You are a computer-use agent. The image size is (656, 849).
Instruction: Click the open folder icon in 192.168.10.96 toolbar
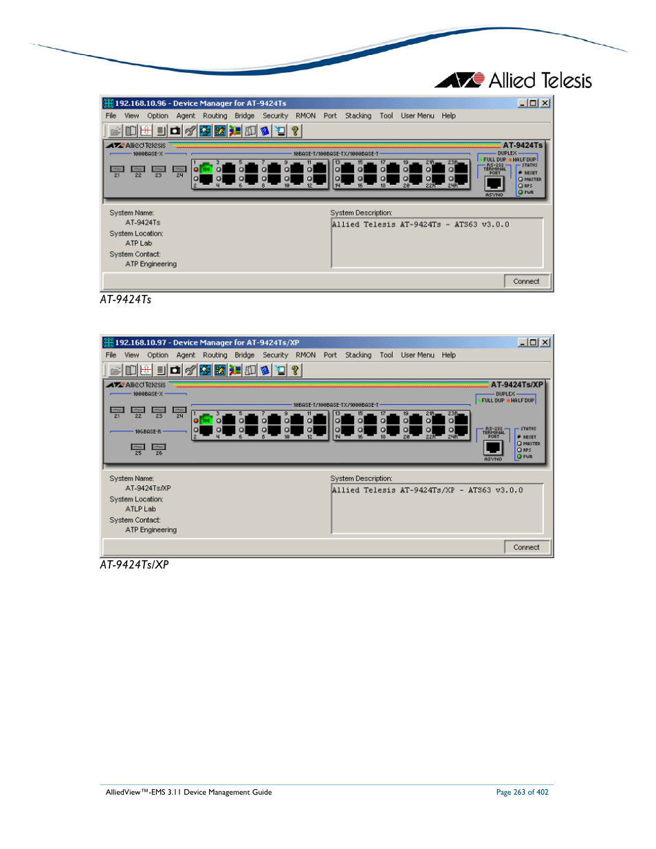pos(116,131)
